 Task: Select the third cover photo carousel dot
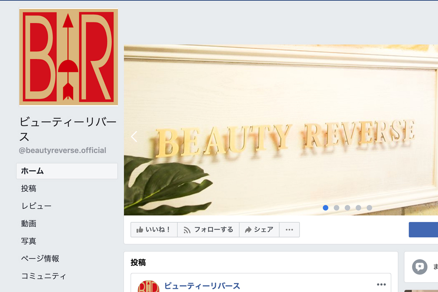tap(347, 208)
